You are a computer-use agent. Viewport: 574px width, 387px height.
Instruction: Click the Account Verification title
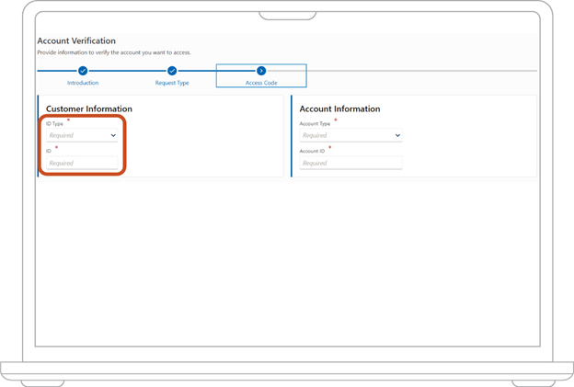click(x=76, y=40)
